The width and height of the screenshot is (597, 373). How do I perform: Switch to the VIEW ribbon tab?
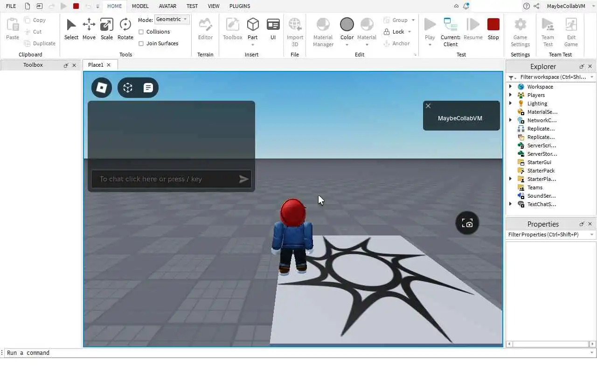coord(214,6)
